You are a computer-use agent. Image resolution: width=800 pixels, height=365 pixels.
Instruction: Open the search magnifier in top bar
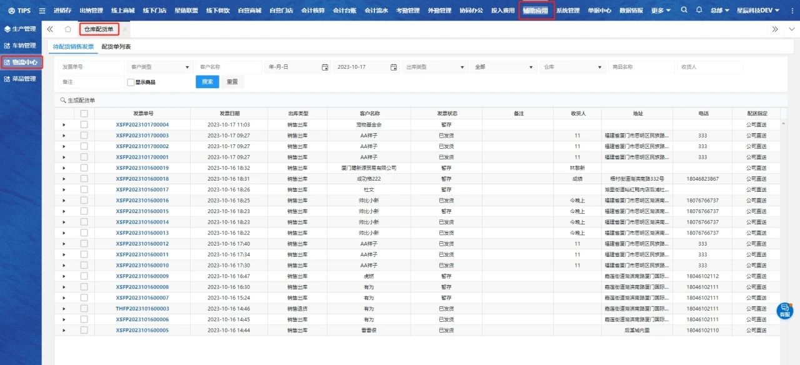684,11
